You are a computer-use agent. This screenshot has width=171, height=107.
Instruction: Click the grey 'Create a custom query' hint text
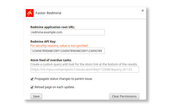[x=84, y=64]
